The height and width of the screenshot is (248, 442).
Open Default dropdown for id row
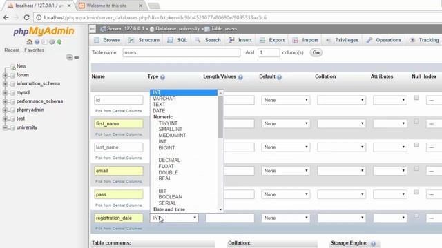[285, 100]
